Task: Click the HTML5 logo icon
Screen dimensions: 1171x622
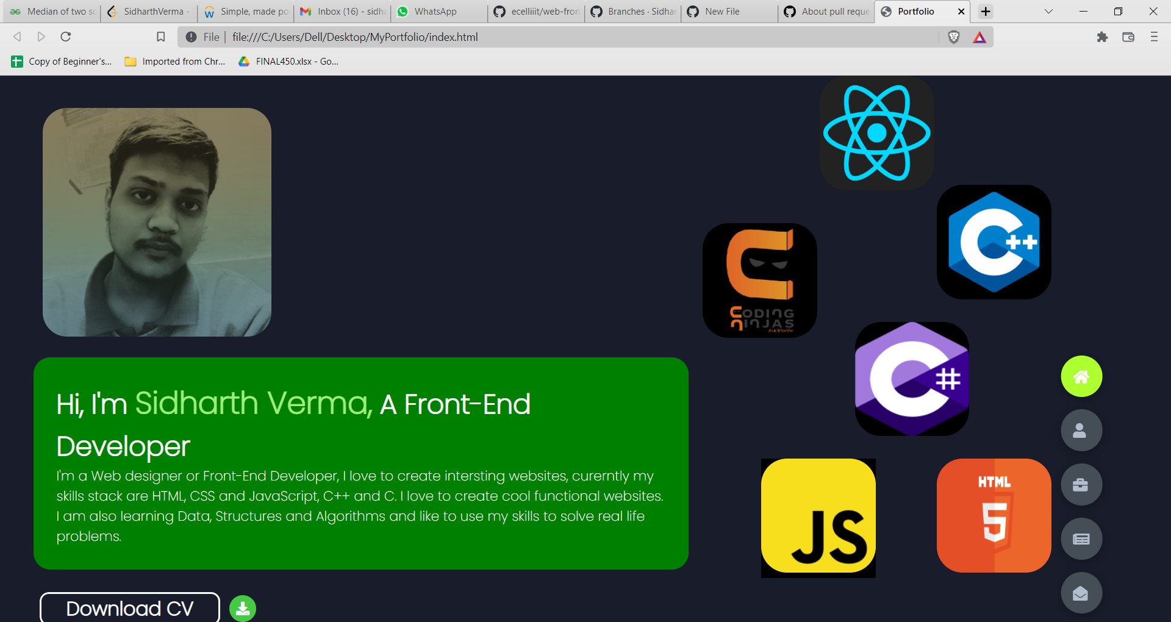Action: pyautogui.click(x=994, y=515)
